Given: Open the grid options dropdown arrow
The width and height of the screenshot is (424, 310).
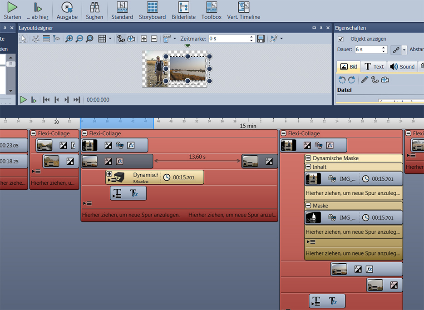Looking at the screenshot, I should click(110, 39).
